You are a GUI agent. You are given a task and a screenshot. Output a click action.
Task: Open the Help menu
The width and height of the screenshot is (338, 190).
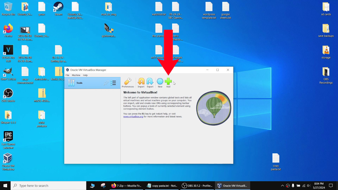point(85,75)
